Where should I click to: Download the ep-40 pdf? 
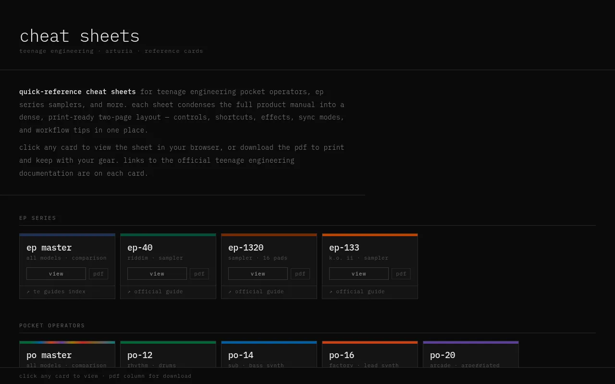199,274
